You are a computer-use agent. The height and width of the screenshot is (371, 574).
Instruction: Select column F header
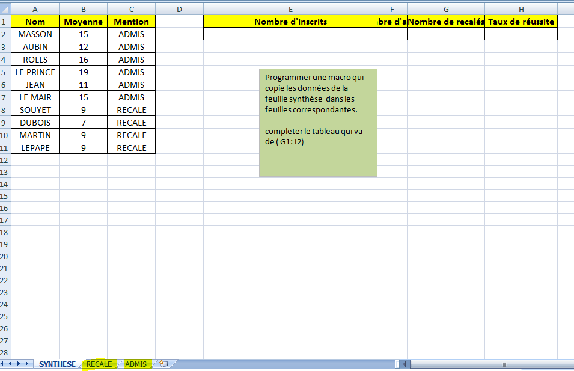point(392,9)
